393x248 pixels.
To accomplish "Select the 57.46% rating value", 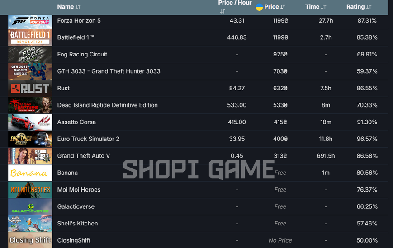I will (367, 224).
